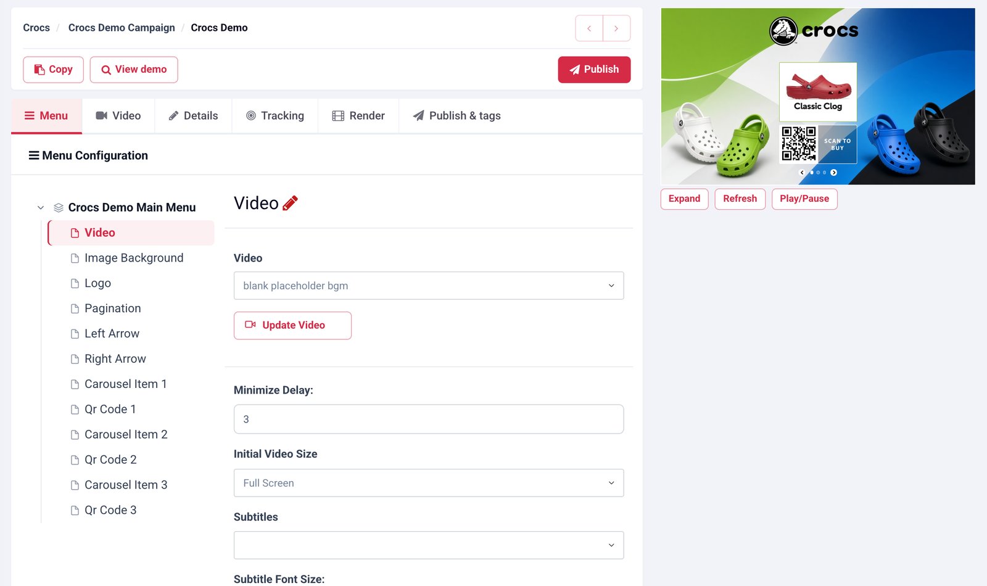Screen dimensions: 987x586
Task: Select Qr Code 2 in the tree
Action: pos(110,461)
